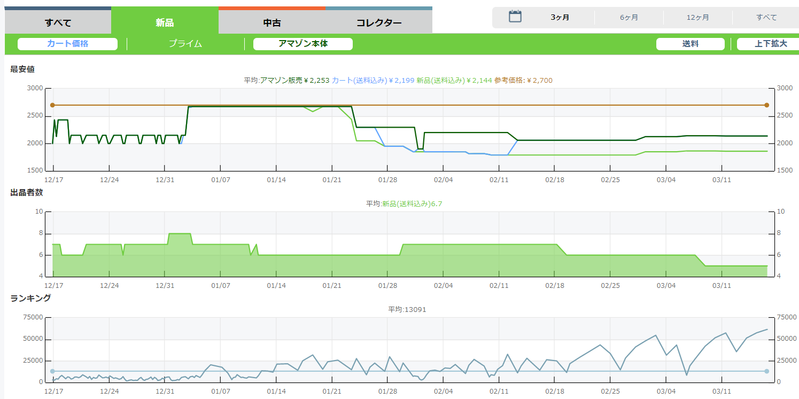Click the 参考価格 legend label in price chart
The height and width of the screenshot is (399, 799).
tap(523, 80)
